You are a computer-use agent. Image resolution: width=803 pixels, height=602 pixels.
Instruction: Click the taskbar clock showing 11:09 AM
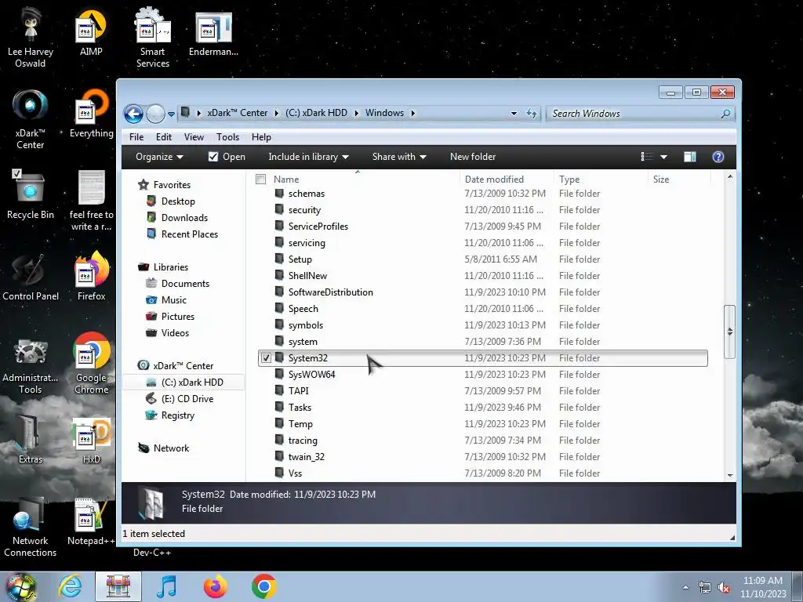(x=762, y=587)
